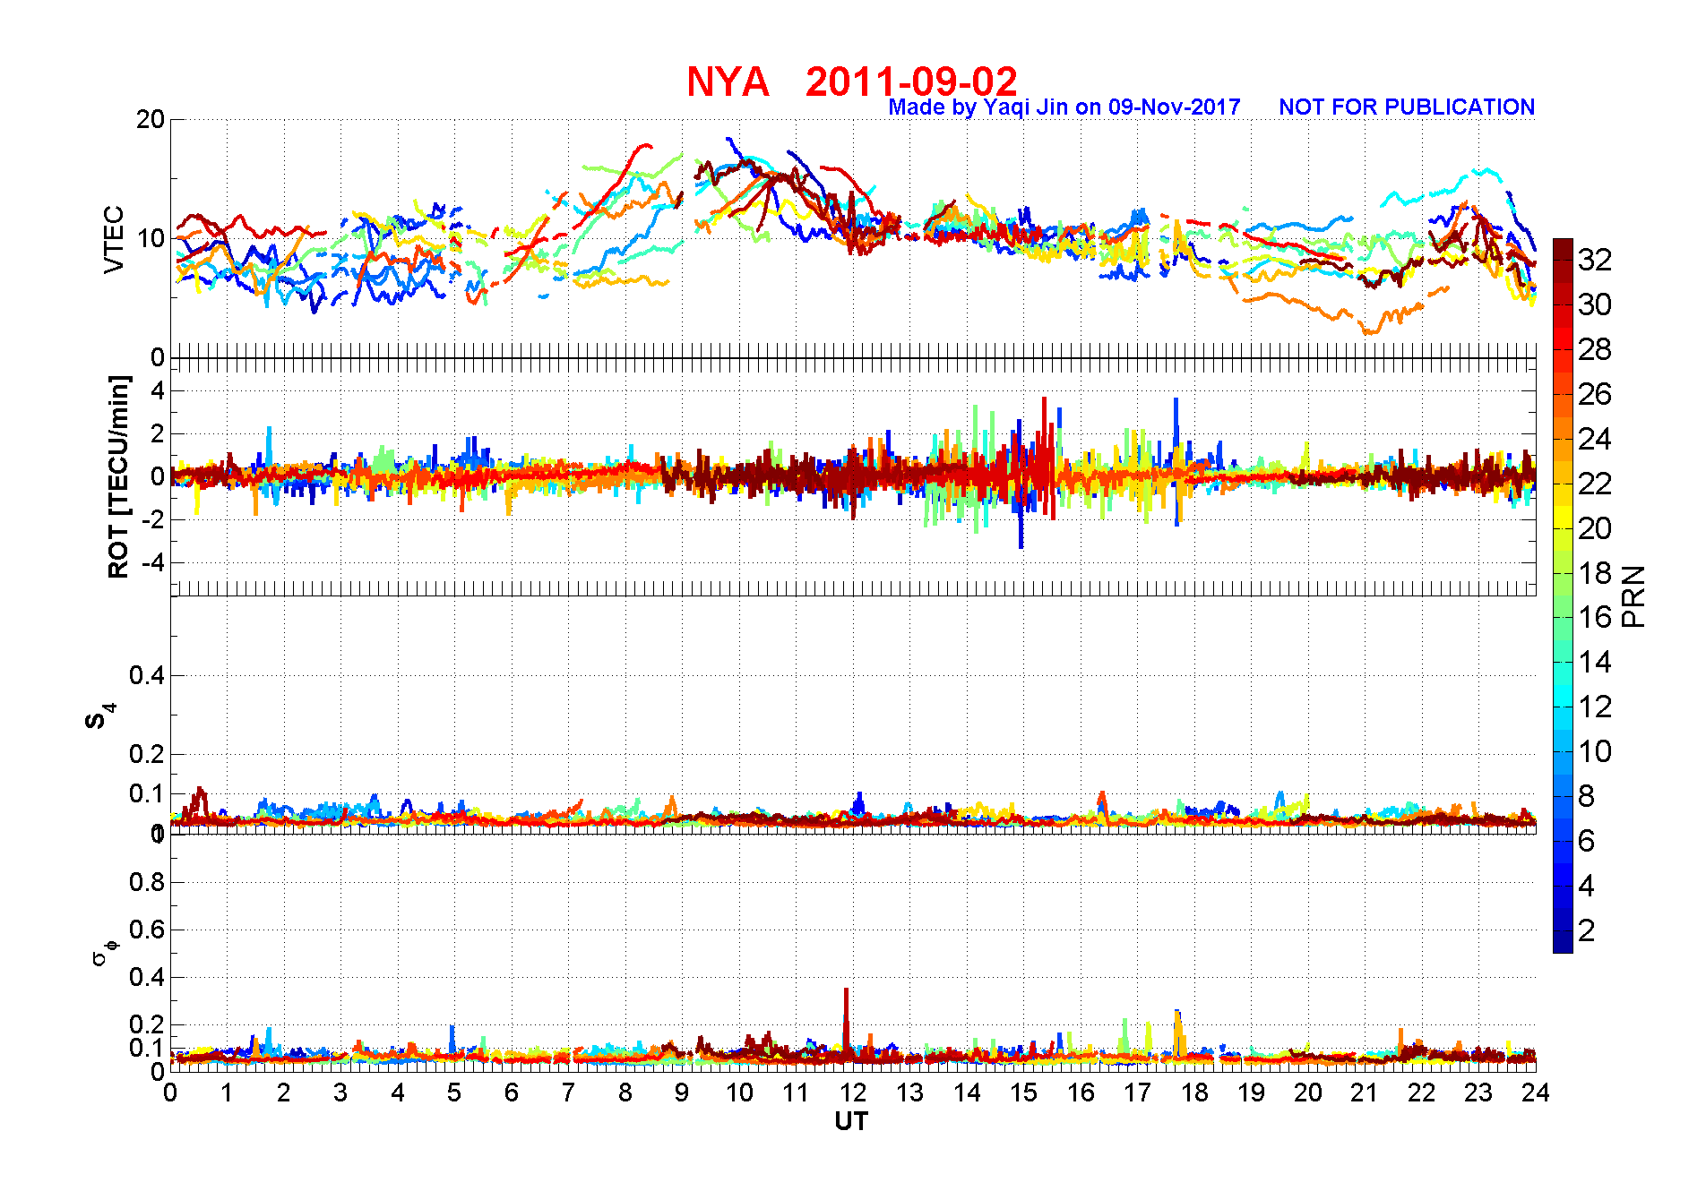Click the plot title 'NYA 2011-09-02'
1706x1191 pixels.
click(x=851, y=81)
